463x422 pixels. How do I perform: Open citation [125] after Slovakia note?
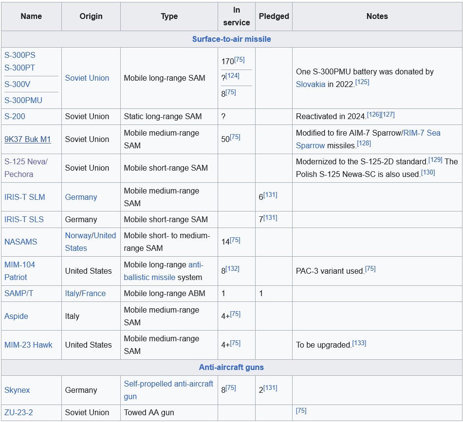(362, 82)
